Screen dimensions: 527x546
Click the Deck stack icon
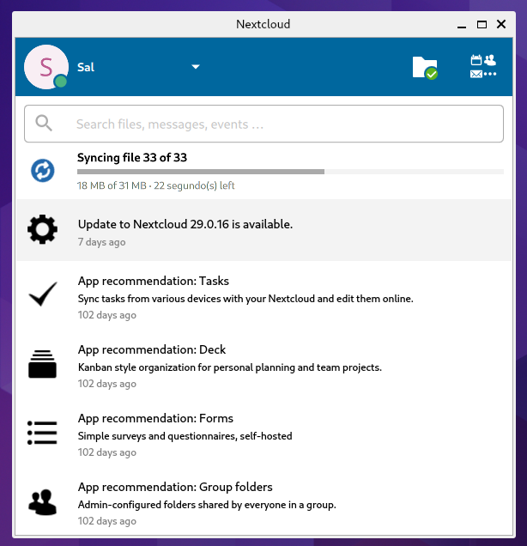click(x=42, y=364)
